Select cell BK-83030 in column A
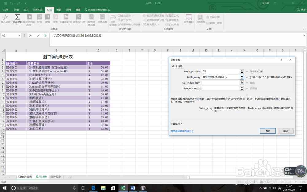The height and width of the screenshot is (192, 307). 16,102
